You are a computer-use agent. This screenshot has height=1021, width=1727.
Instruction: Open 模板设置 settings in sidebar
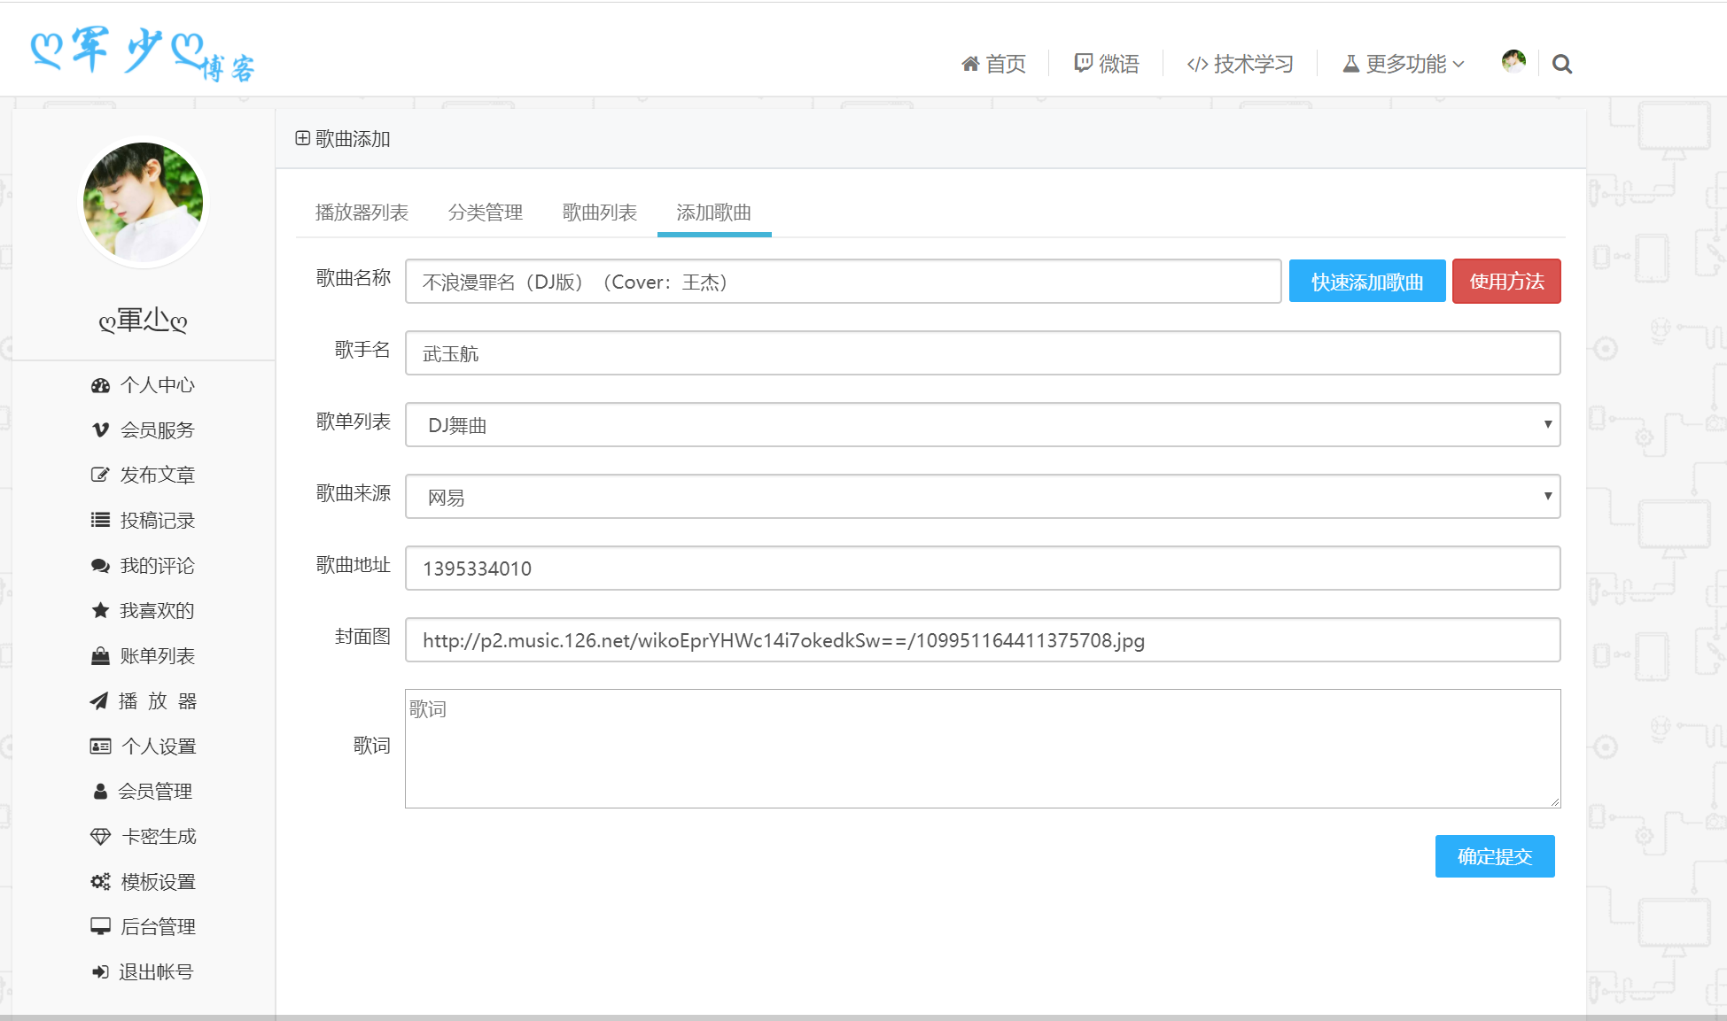point(100,881)
